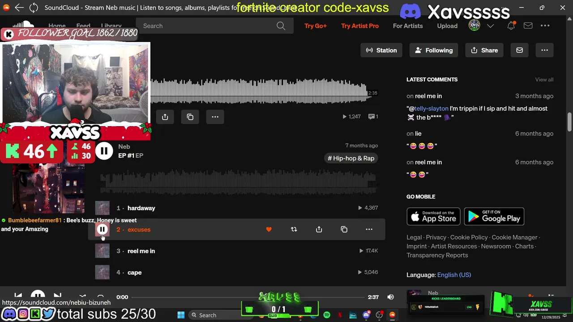The width and height of the screenshot is (573, 322).
Task: Open the messages envelope in header
Action: pos(528,26)
